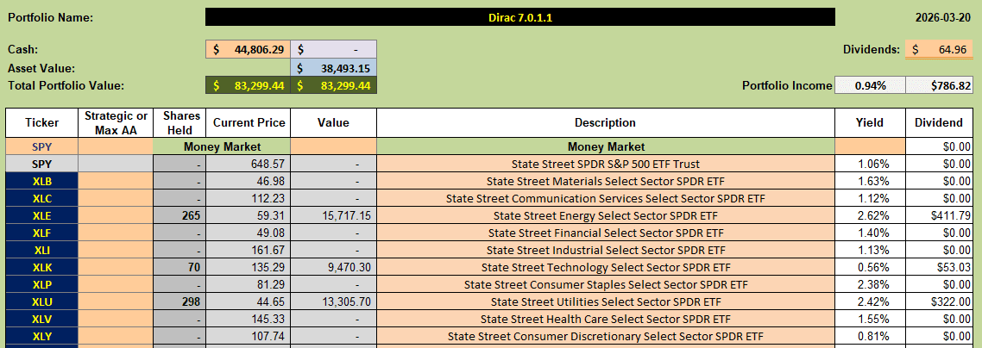The width and height of the screenshot is (982, 348).
Task: Select the Portfolio Income $786.82 cell
Action: [x=939, y=86]
